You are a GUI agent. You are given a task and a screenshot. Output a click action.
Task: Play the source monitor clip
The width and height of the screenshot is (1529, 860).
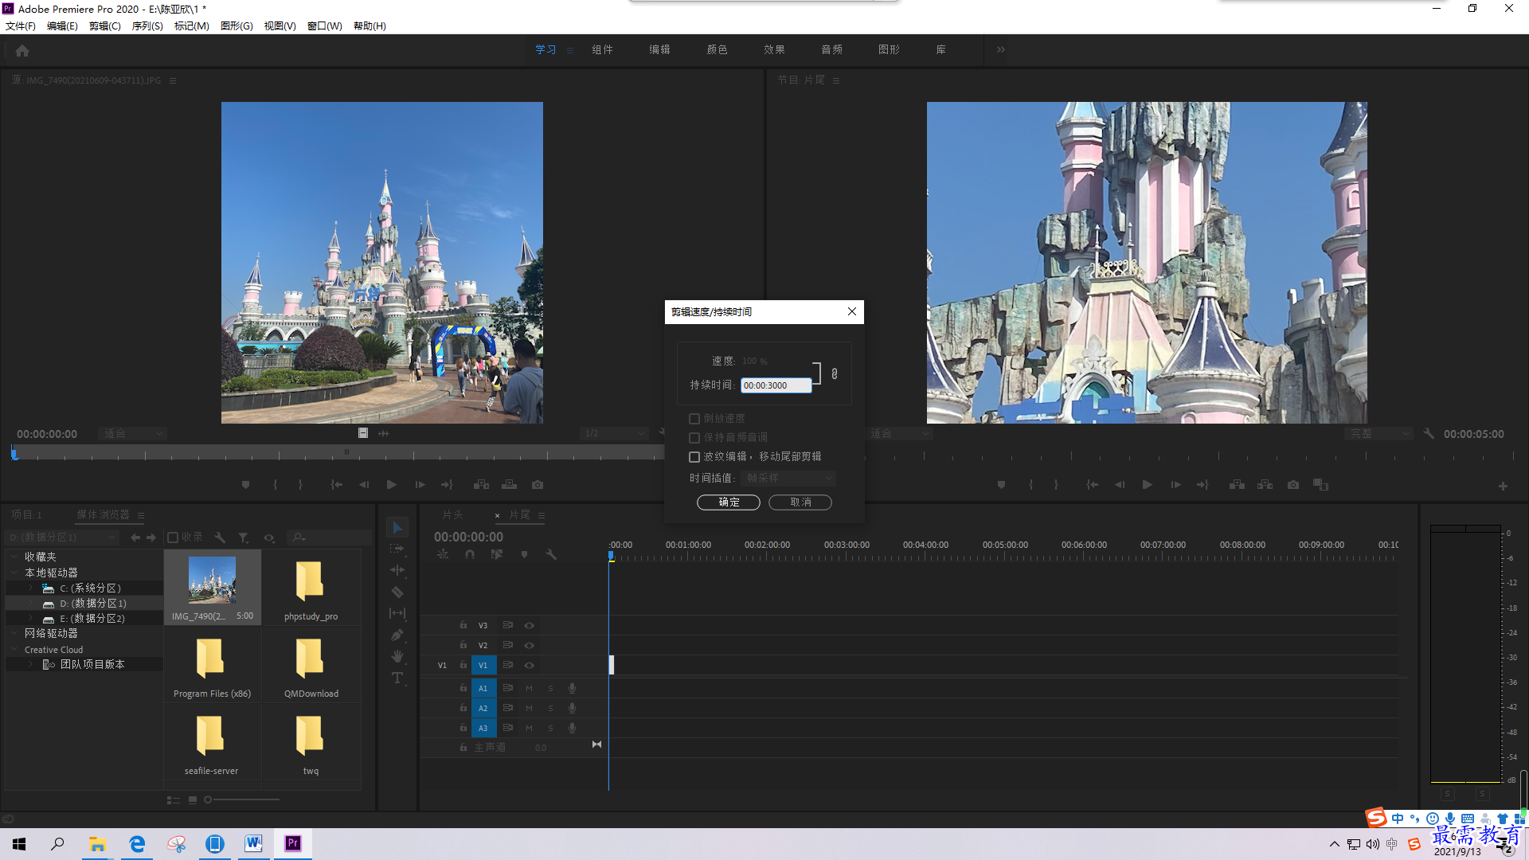tap(391, 484)
